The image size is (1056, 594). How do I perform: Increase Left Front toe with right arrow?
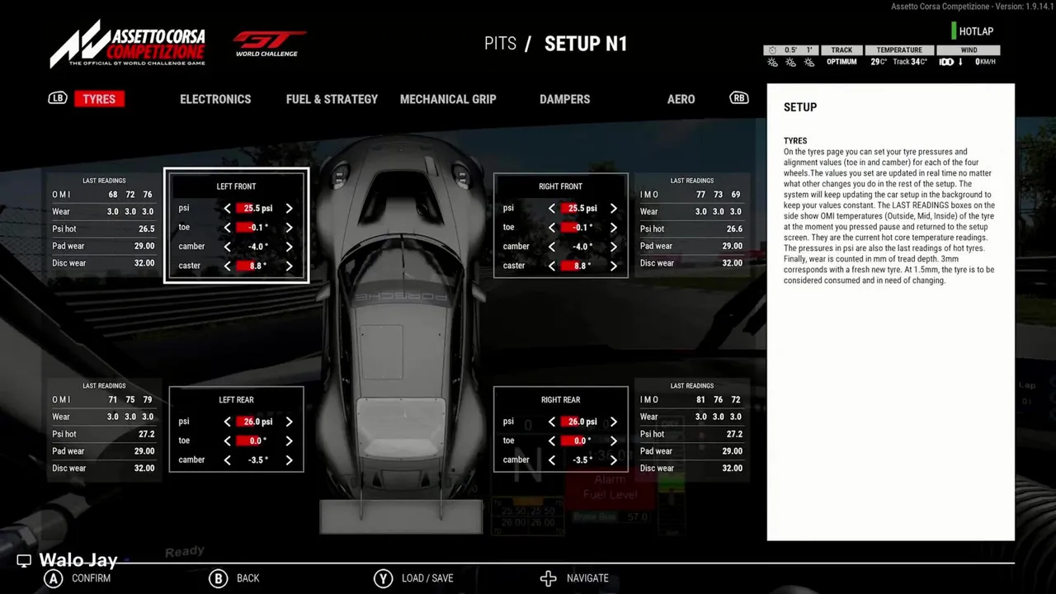(289, 228)
